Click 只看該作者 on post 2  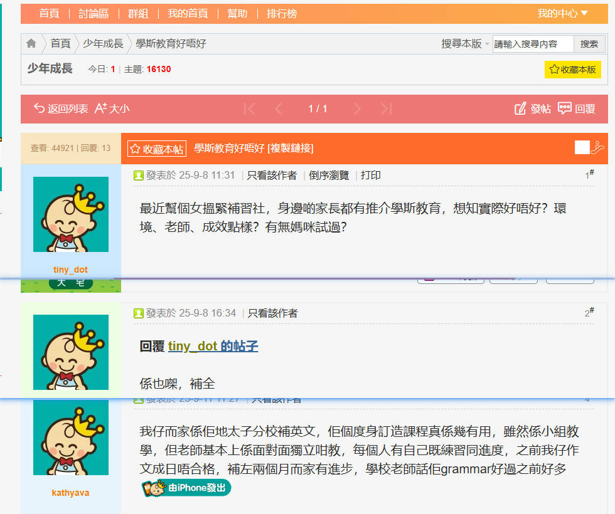pos(272,313)
